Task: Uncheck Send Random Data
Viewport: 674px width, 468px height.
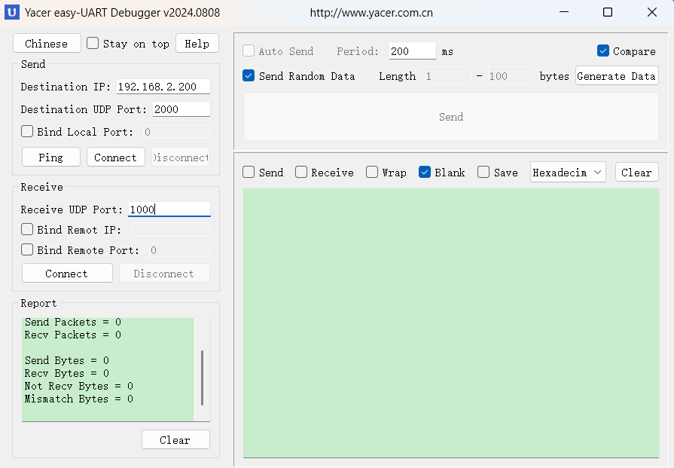Action: tap(249, 76)
